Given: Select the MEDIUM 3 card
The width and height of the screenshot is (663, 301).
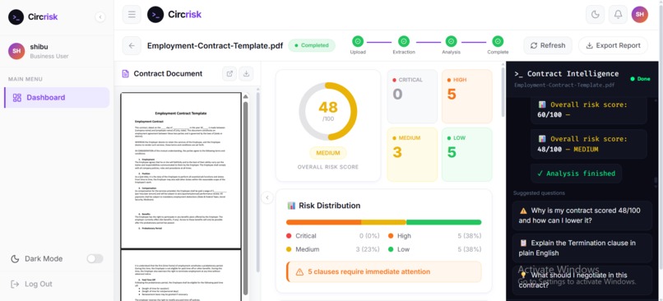Looking at the screenshot, I should point(412,155).
